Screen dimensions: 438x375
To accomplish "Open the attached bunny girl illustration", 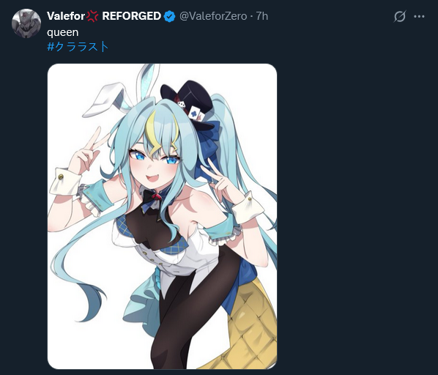I will pyautogui.click(x=163, y=216).
